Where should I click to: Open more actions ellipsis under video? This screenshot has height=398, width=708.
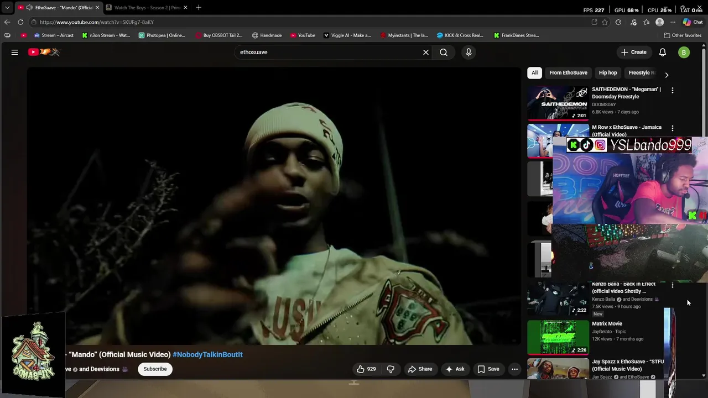click(514, 369)
